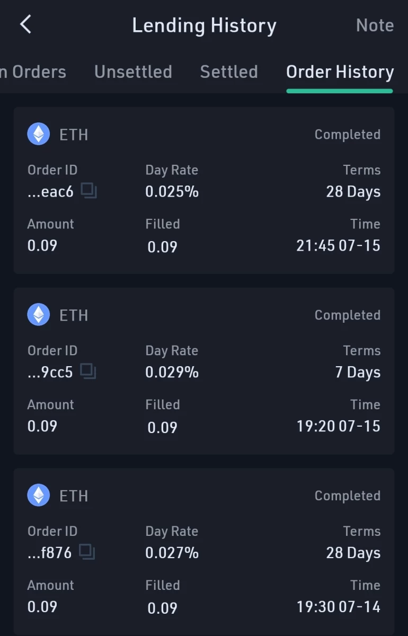Viewport: 408px width, 636px height.
Task: Switch to the partially visible Orders tab
Action: 33,72
